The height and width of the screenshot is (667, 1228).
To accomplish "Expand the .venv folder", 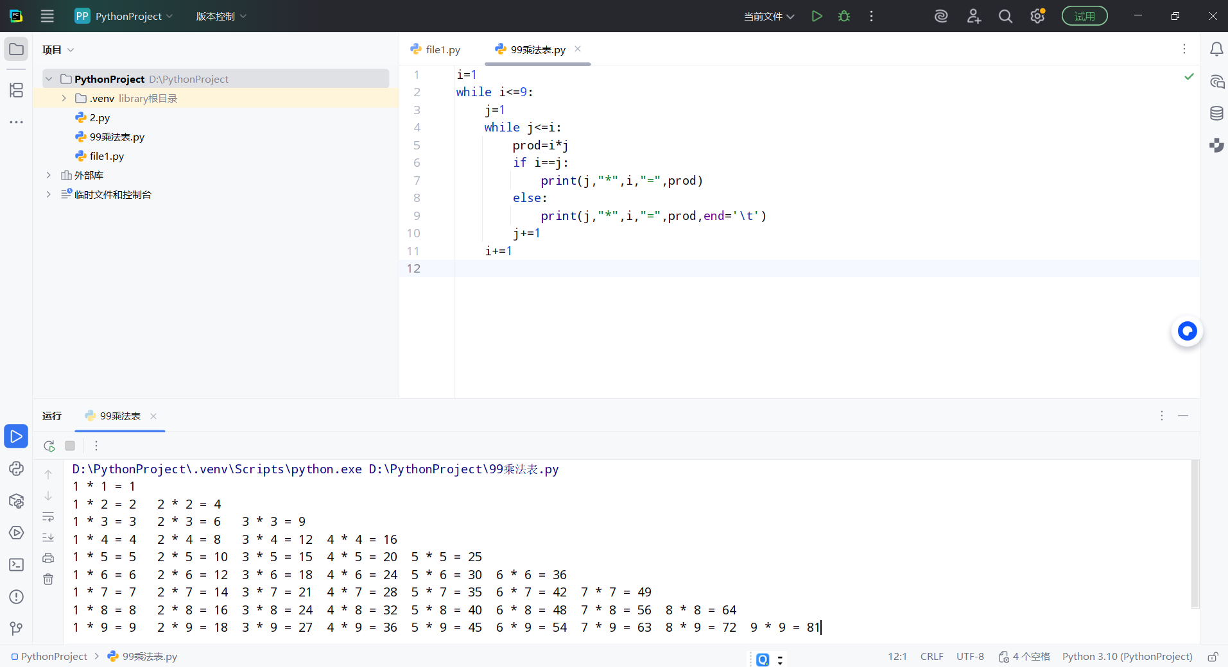I will (x=64, y=98).
